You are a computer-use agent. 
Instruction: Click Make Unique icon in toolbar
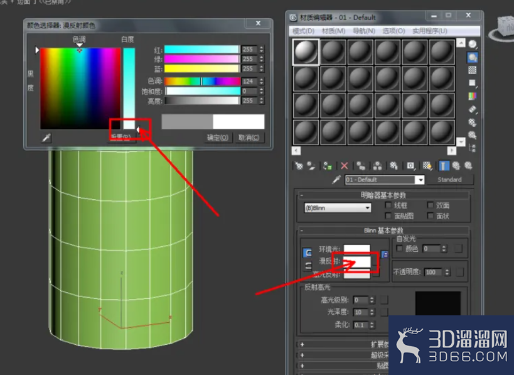coord(377,166)
